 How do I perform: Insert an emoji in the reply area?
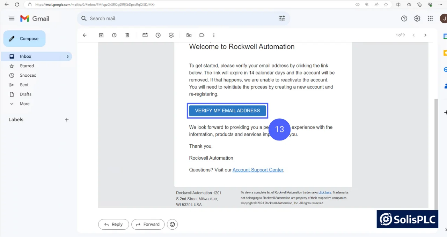tap(172, 224)
